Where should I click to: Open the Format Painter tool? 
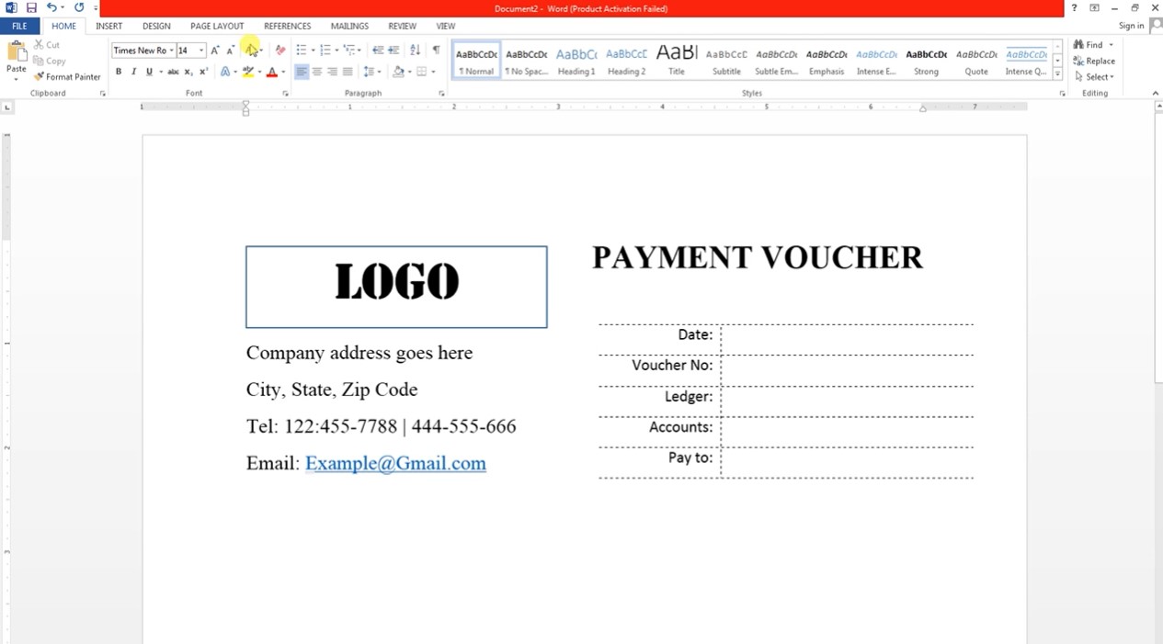pyautogui.click(x=67, y=76)
